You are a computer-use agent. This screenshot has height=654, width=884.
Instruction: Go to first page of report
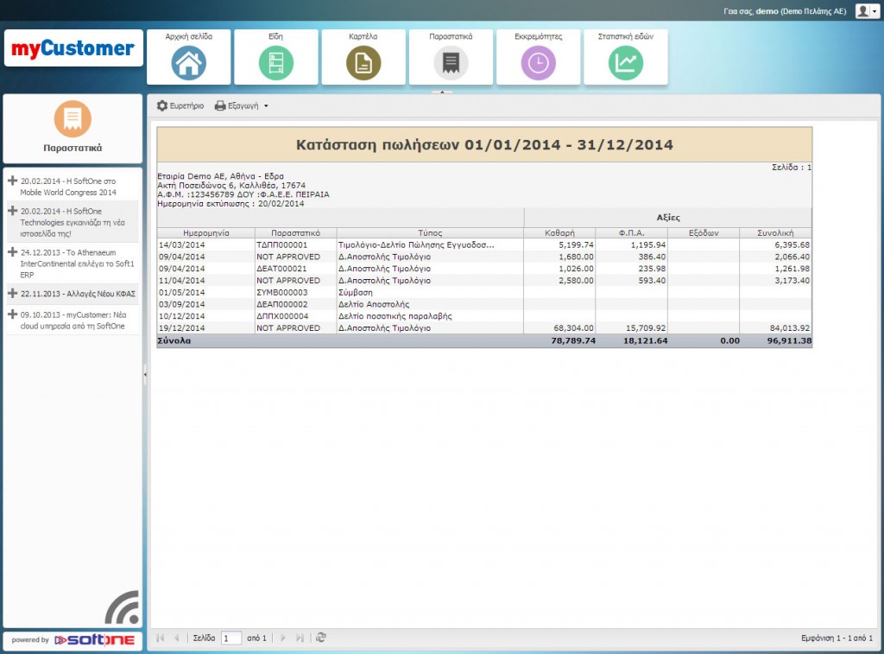point(161,638)
